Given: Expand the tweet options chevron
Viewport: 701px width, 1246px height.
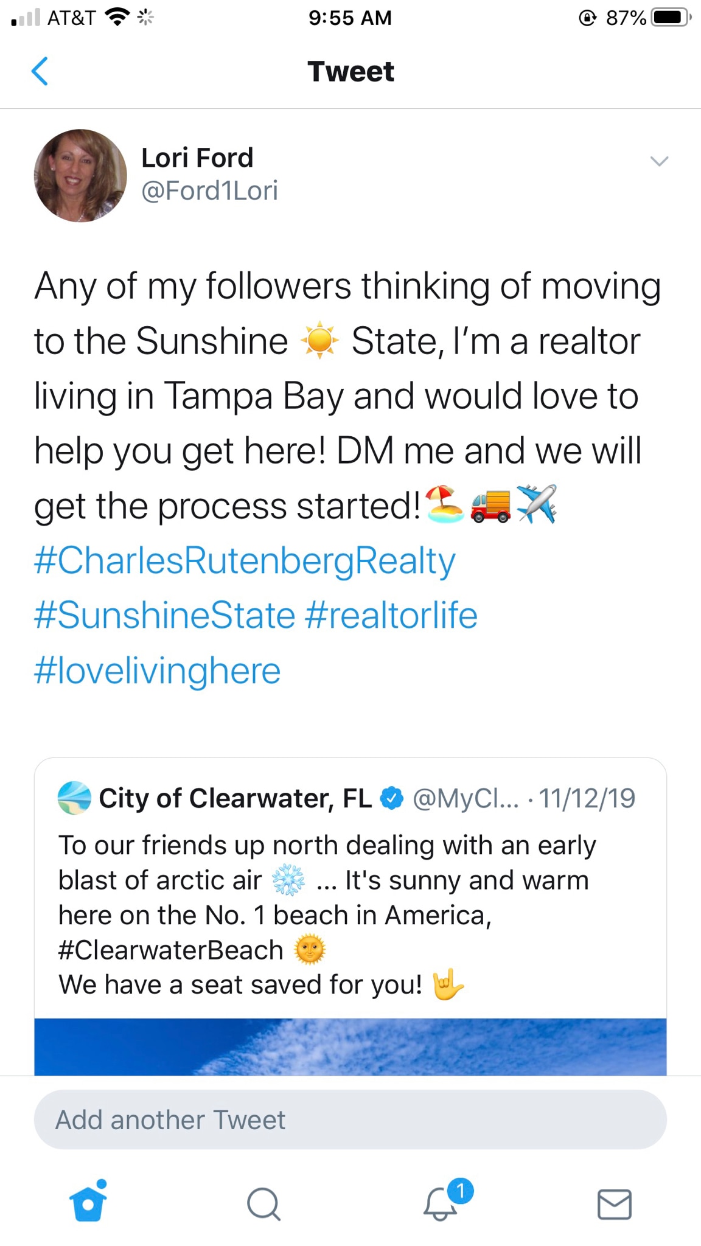Looking at the screenshot, I should tap(659, 161).
